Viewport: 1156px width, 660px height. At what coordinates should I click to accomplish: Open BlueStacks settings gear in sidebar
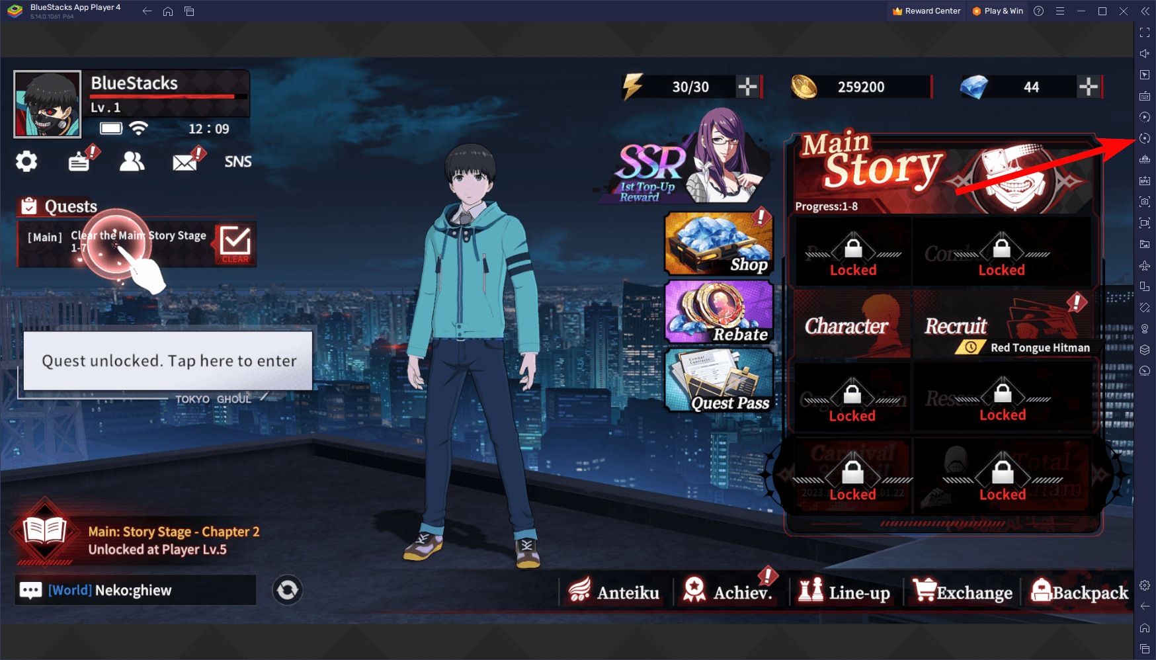tap(1145, 585)
